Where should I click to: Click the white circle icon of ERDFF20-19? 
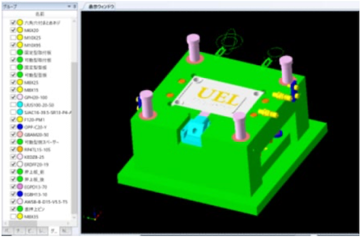(20, 164)
